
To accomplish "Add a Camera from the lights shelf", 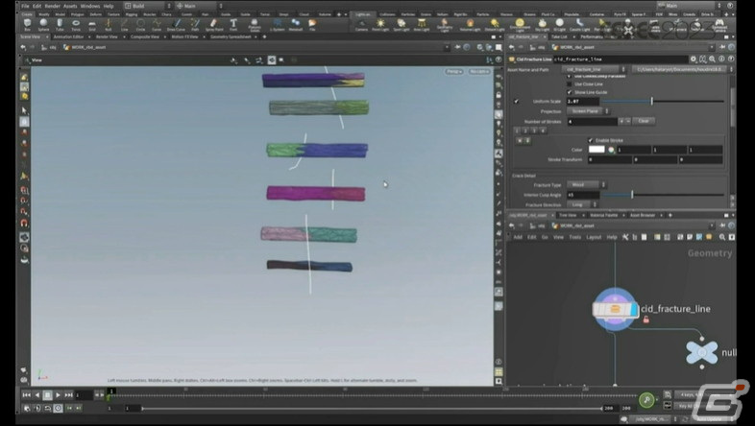I will [361, 24].
